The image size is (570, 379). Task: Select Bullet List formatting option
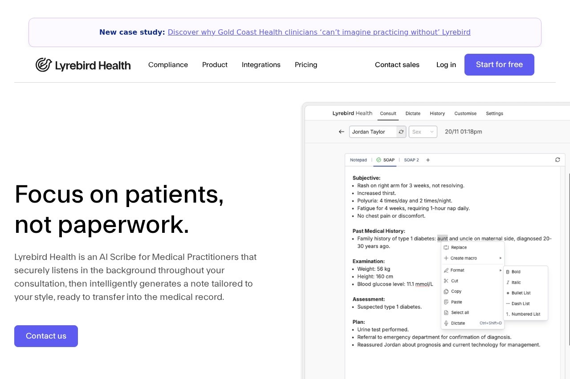[521, 293]
